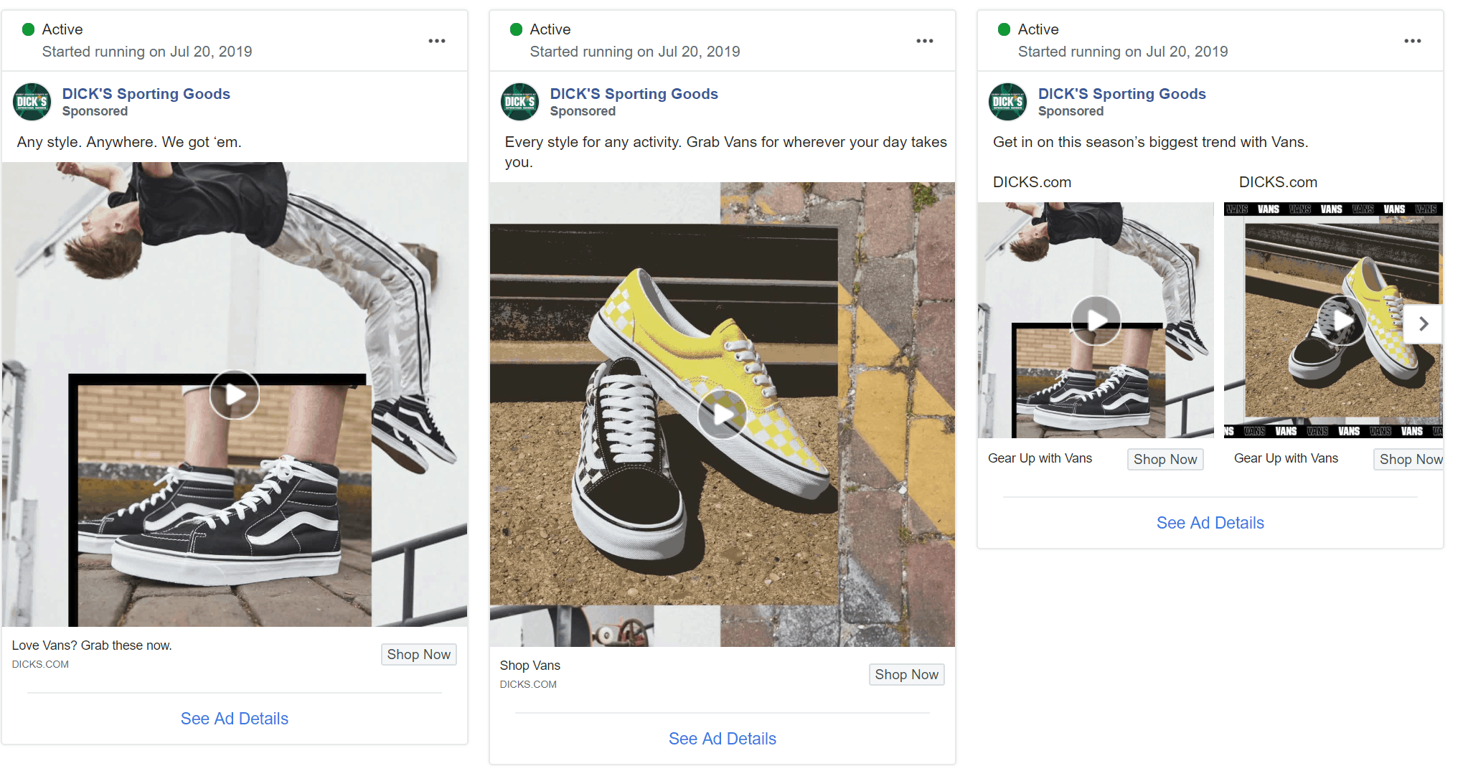Play the black high-top Vans video
Screen dimensions: 1463x771
click(235, 394)
